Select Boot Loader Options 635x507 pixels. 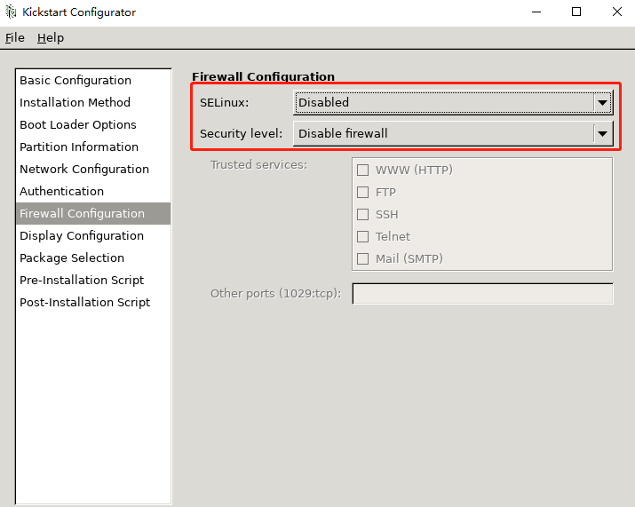[x=93, y=124]
